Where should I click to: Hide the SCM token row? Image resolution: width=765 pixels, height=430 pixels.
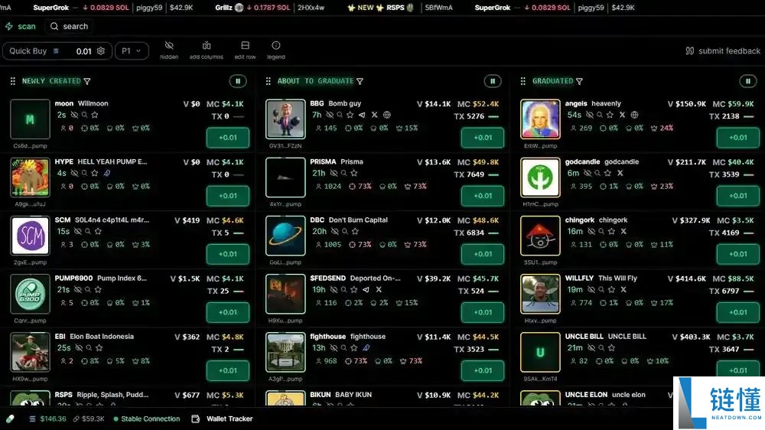pyautogui.click(x=77, y=231)
